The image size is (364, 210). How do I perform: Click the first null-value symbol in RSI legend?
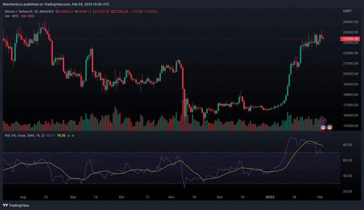pyautogui.click(x=68, y=136)
